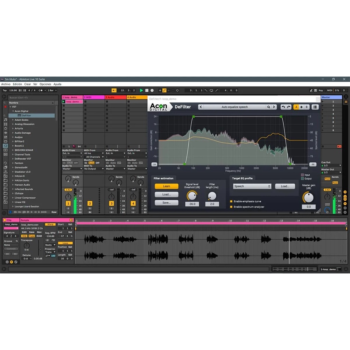Screen dimensions: 350x350
Task: Open the Master Out 1/2 dropdown
Action: pyautogui.click(x=331, y=173)
